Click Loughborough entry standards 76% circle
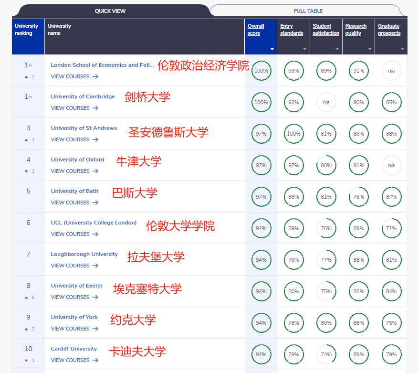Screen dimensions: 418x373 294,260
